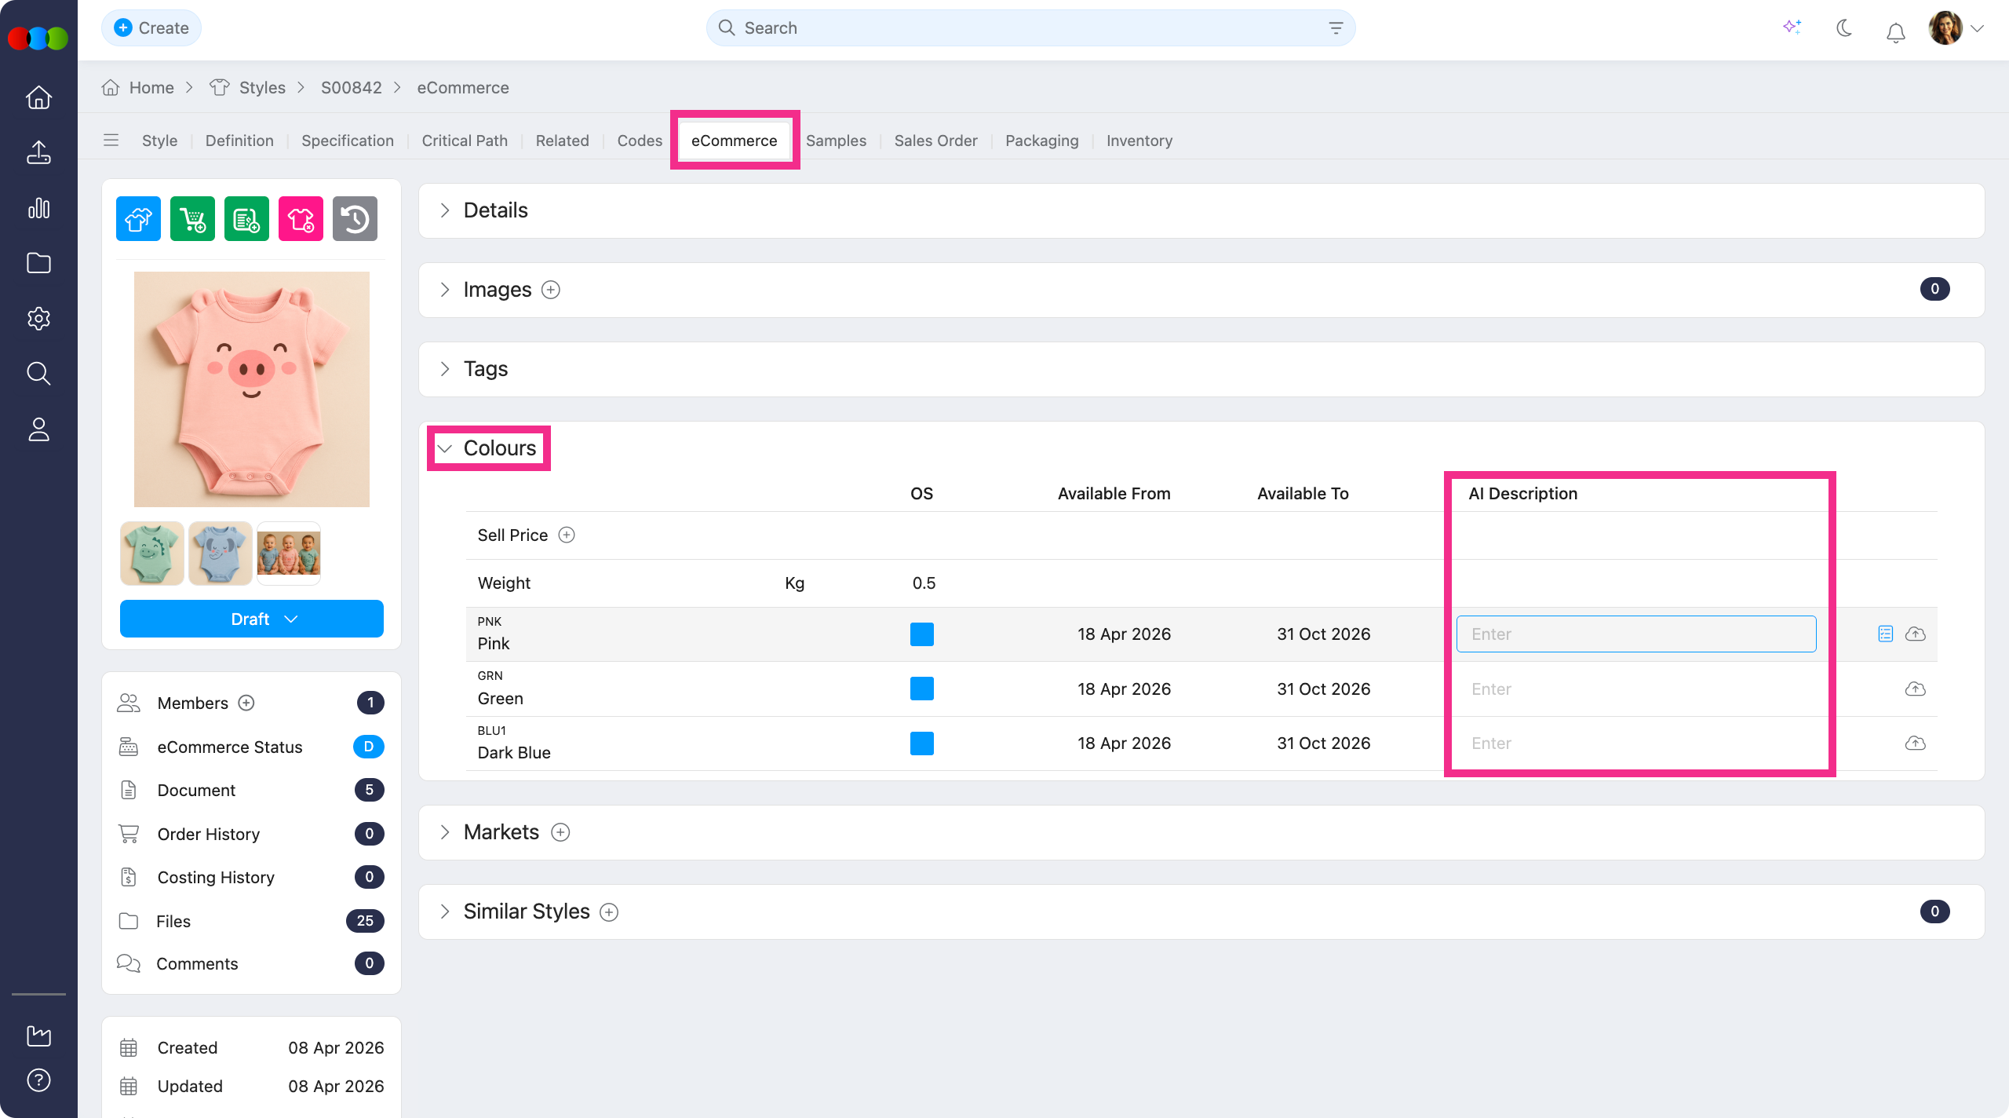The height and width of the screenshot is (1118, 2009).
Task: Toggle the OS checkbox for Pink
Action: [x=922, y=634]
